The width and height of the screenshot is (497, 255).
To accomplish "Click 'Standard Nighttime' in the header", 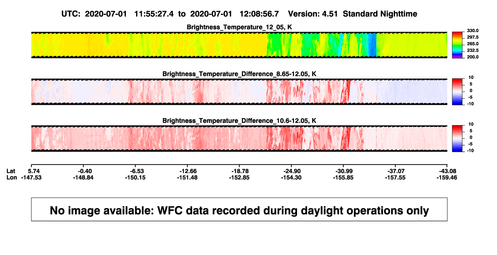I will click(380, 14).
